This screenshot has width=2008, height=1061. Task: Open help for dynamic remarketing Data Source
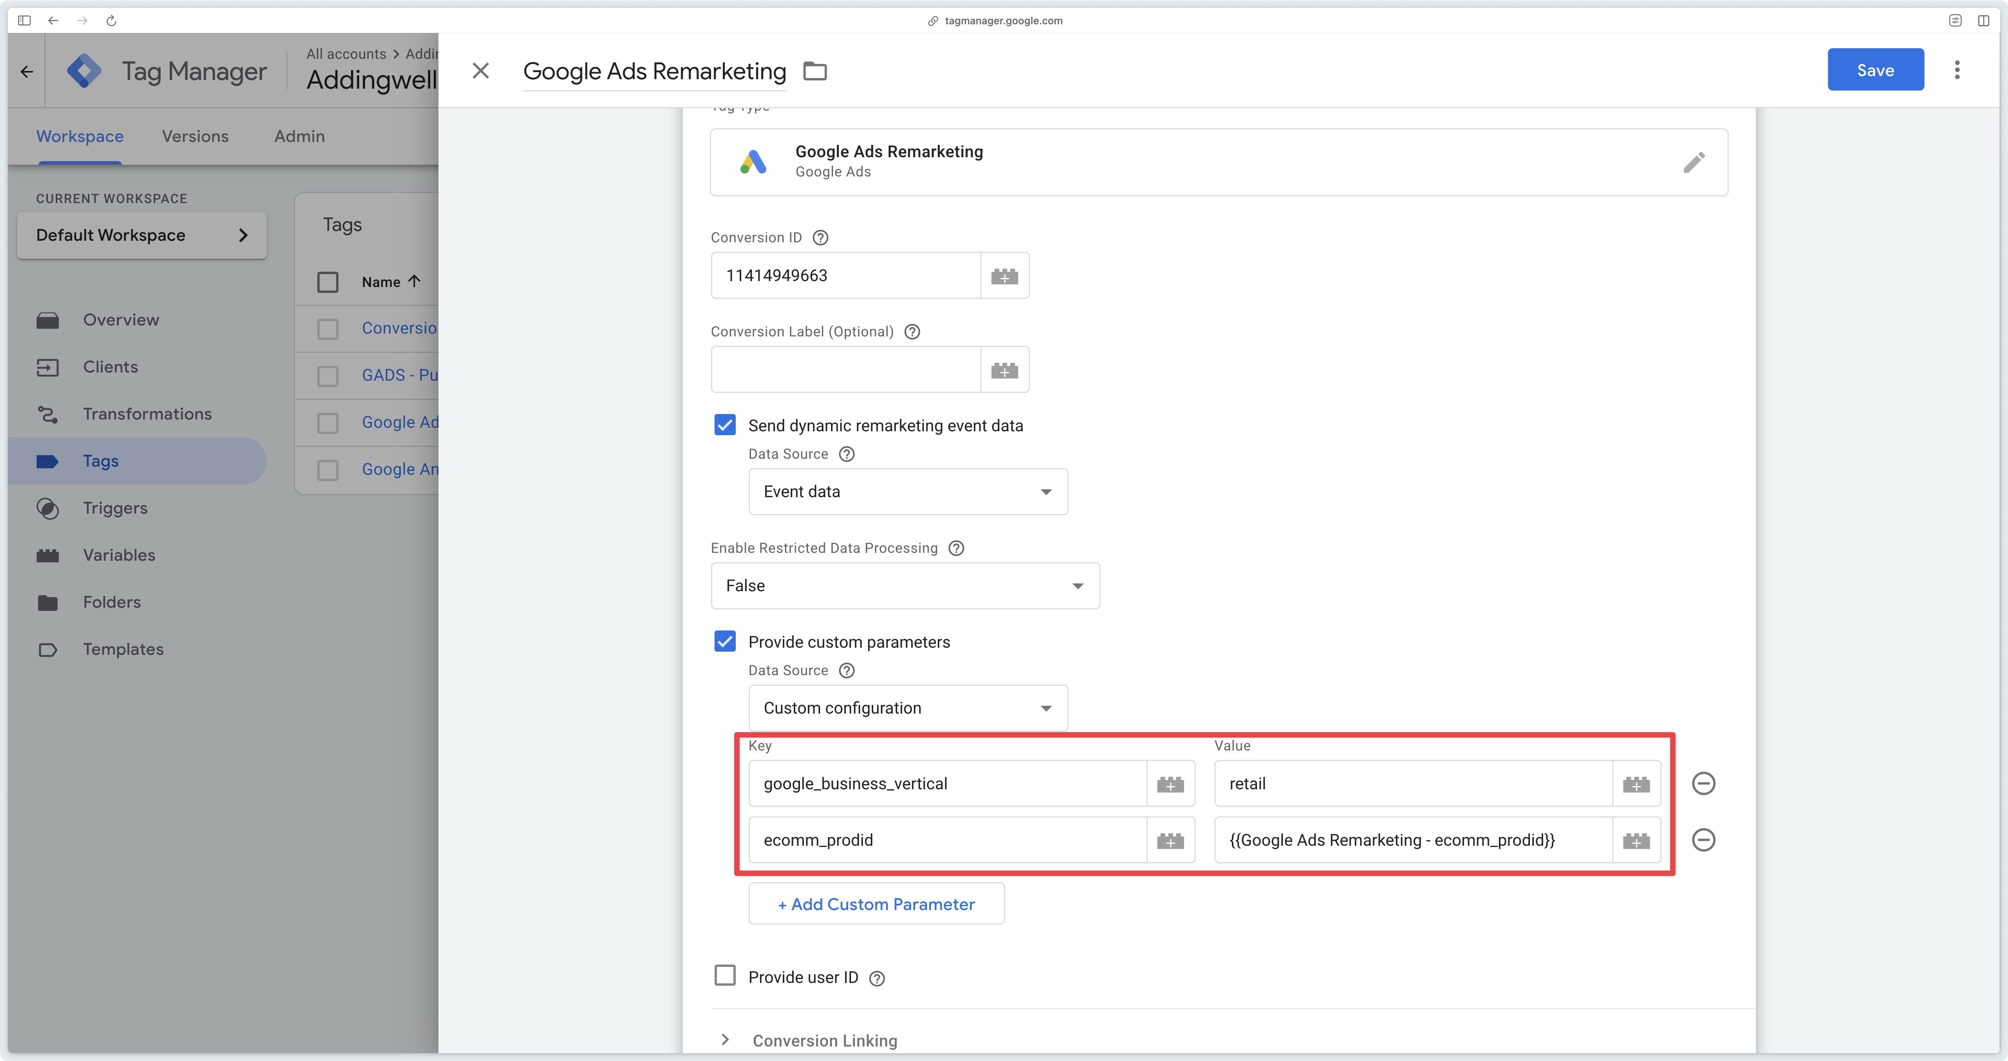click(x=847, y=454)
